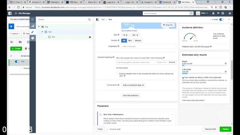Viewport: 240px width, 135px height.
Task: Click the info icon next to Gender
Action: coord(118,40)
